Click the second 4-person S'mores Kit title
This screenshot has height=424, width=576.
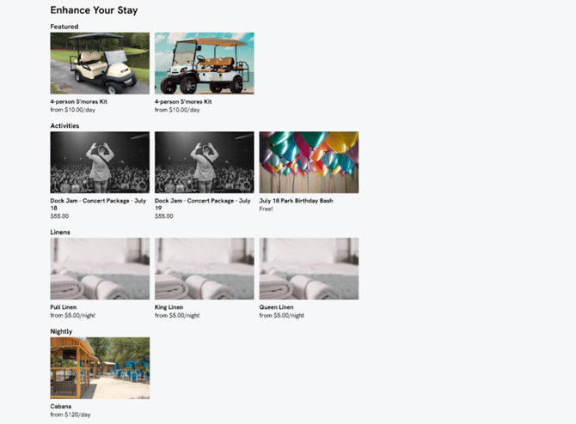click(183, 101)
